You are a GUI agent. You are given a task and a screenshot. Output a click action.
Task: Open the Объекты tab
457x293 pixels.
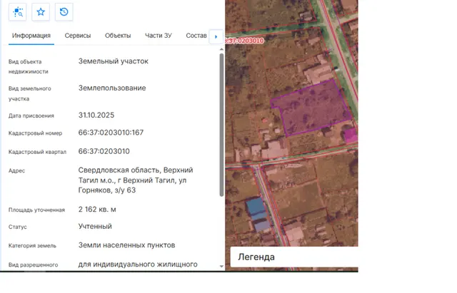tap(118, 36)
